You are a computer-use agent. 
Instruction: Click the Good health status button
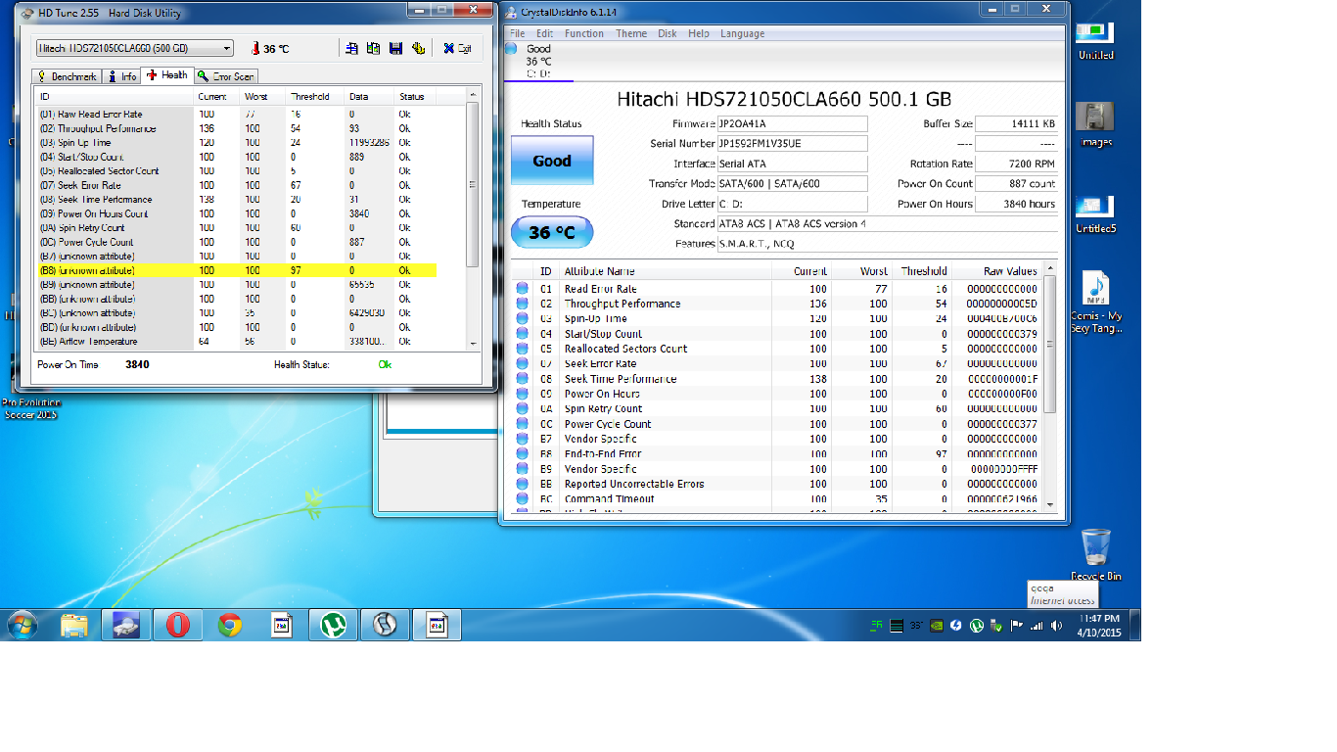552,161
